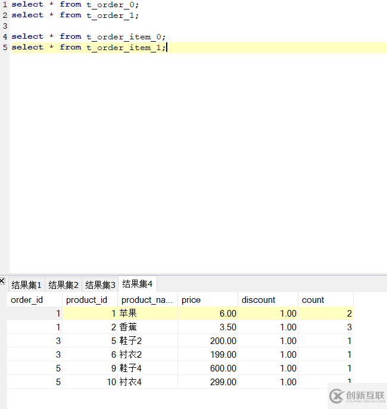Click the 香蕉 product name cell
Screen dimensions: 387x409
click(x=147, y=327)
